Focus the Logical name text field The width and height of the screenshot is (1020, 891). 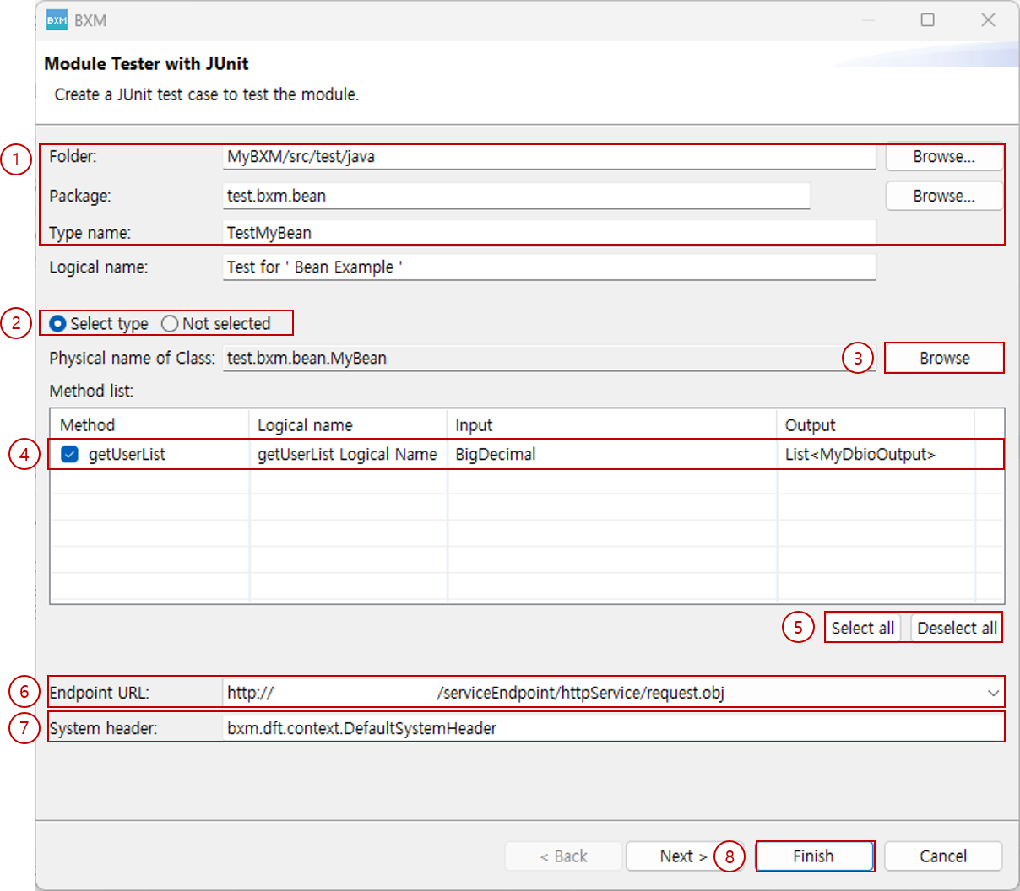click(549, 267)
